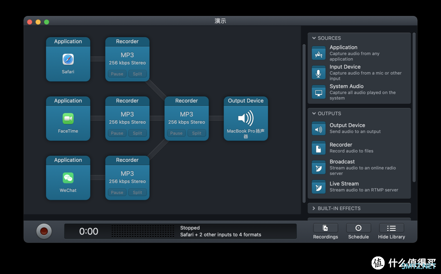Select the Output Device speaker icon in the library
The height and width of the screenshot is (274, 441).
(x=318, y=129)
